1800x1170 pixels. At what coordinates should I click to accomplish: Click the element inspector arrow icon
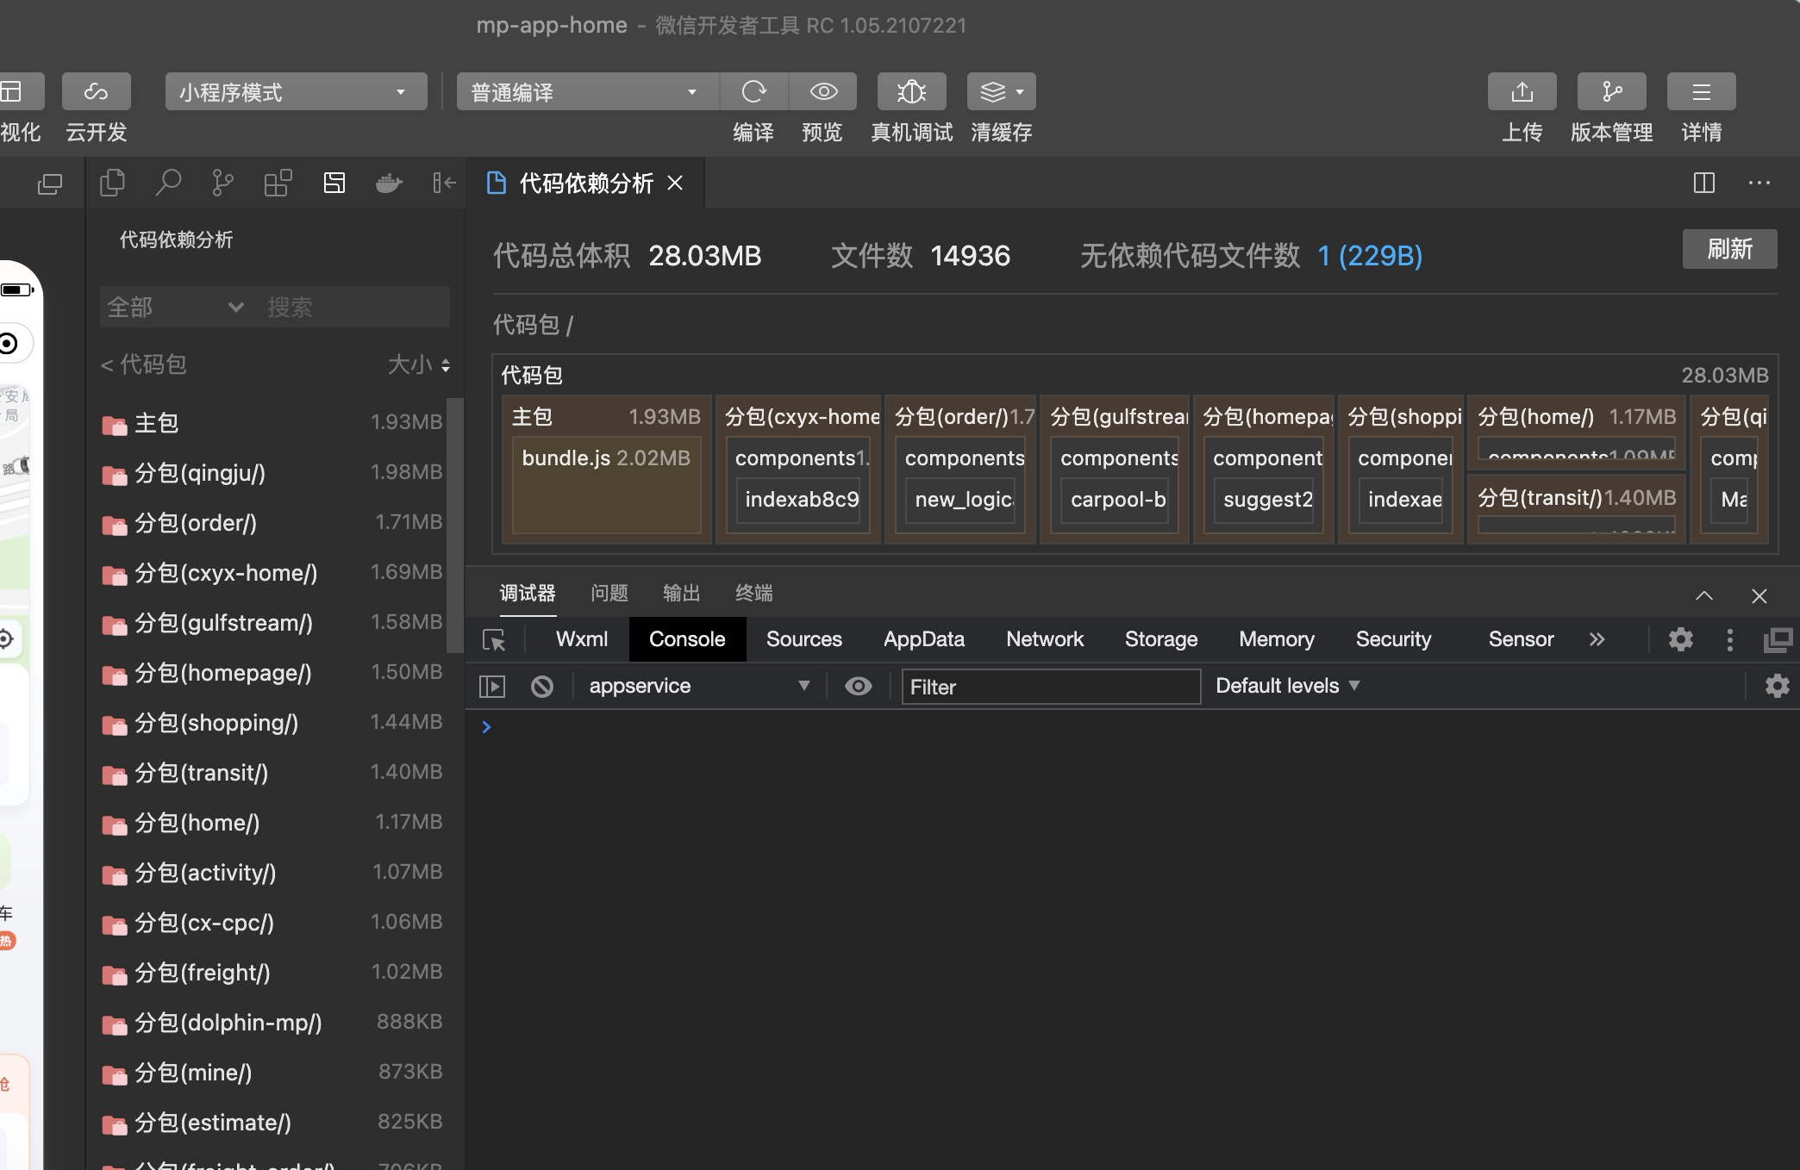tap(494, 639)
